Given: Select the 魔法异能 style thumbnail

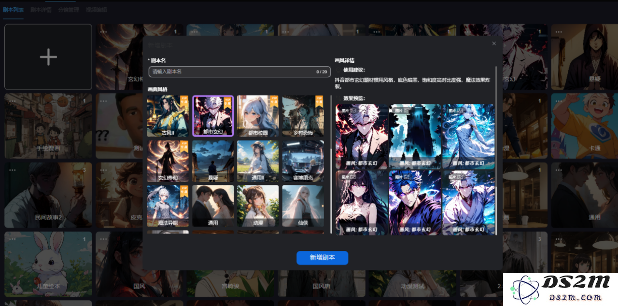Looking at the screenshot, I should pos(168,206).
